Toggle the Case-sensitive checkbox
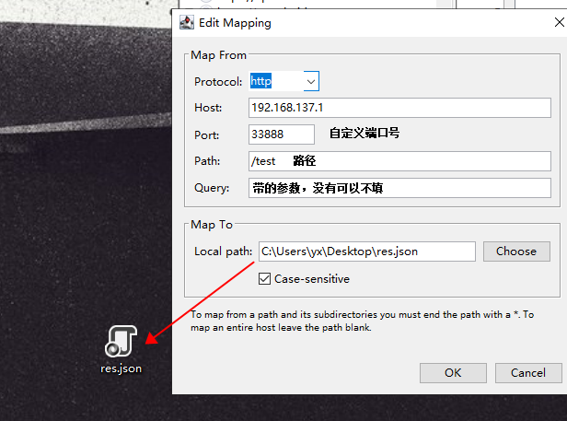 click(x=264, y=279)
